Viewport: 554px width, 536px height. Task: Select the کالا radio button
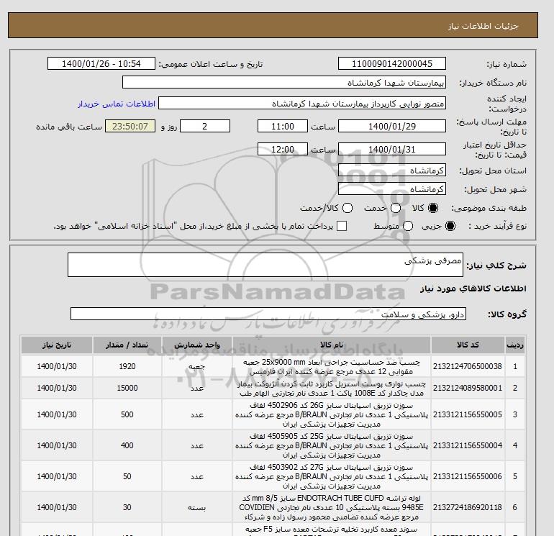pos(433,208)
